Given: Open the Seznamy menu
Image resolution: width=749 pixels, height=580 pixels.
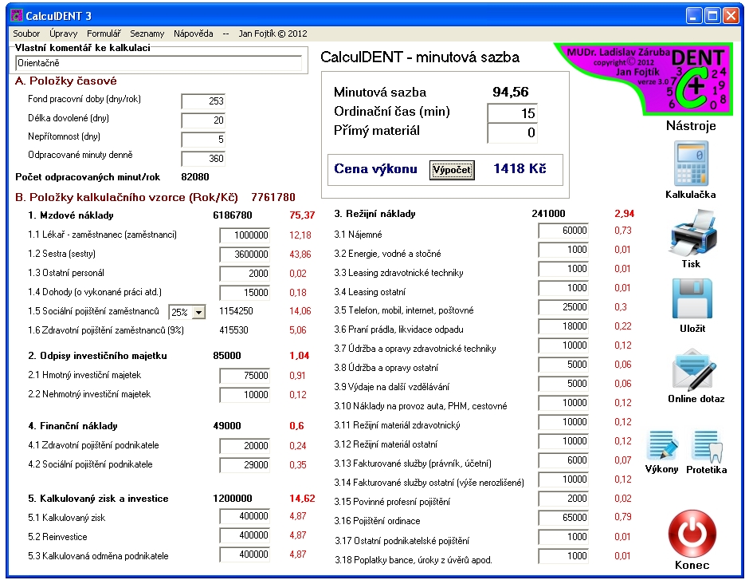Looking at the screenshot, I should click(x=147, y=34).
